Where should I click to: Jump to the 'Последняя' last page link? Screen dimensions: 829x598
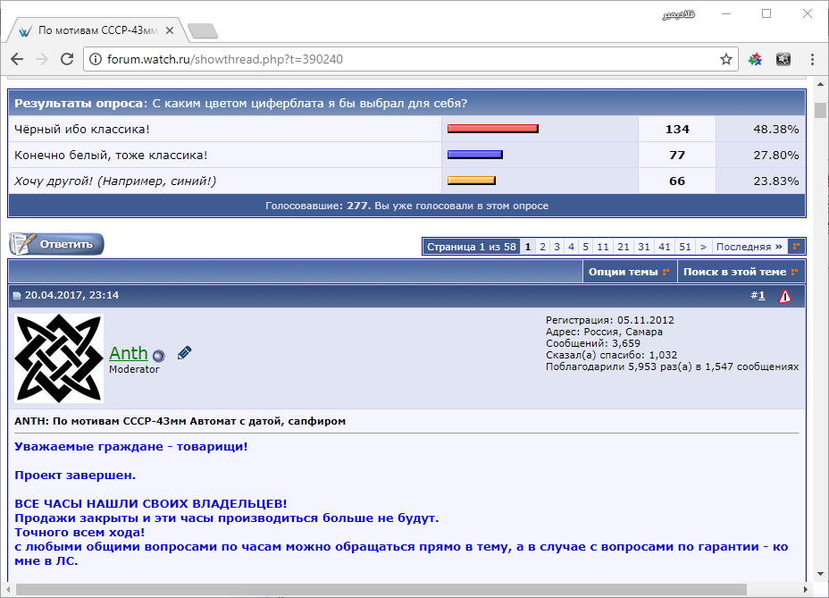[x=748, y=247]
